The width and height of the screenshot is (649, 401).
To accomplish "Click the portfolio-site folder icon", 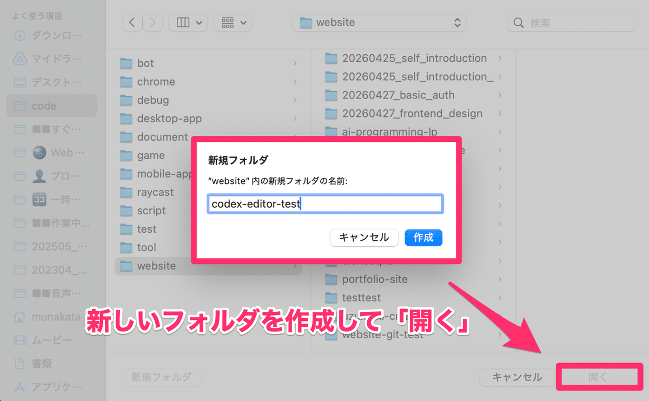I will pos(331,279).
